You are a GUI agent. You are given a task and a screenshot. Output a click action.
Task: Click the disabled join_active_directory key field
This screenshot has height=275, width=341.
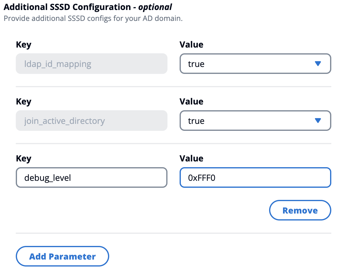click(91, 121)
